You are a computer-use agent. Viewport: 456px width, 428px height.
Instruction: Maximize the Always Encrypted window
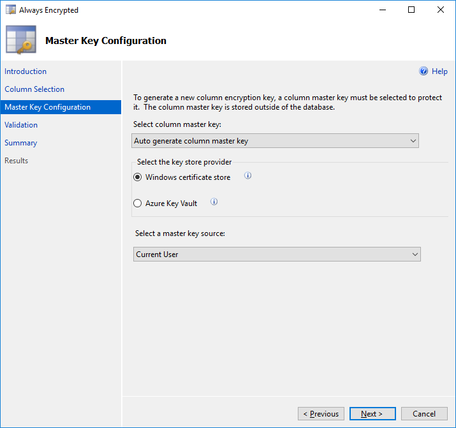[411, 10]
